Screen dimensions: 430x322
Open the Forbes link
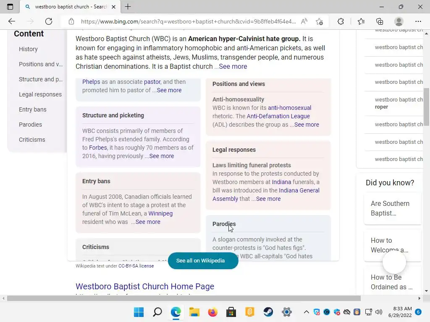coord(98,148)
